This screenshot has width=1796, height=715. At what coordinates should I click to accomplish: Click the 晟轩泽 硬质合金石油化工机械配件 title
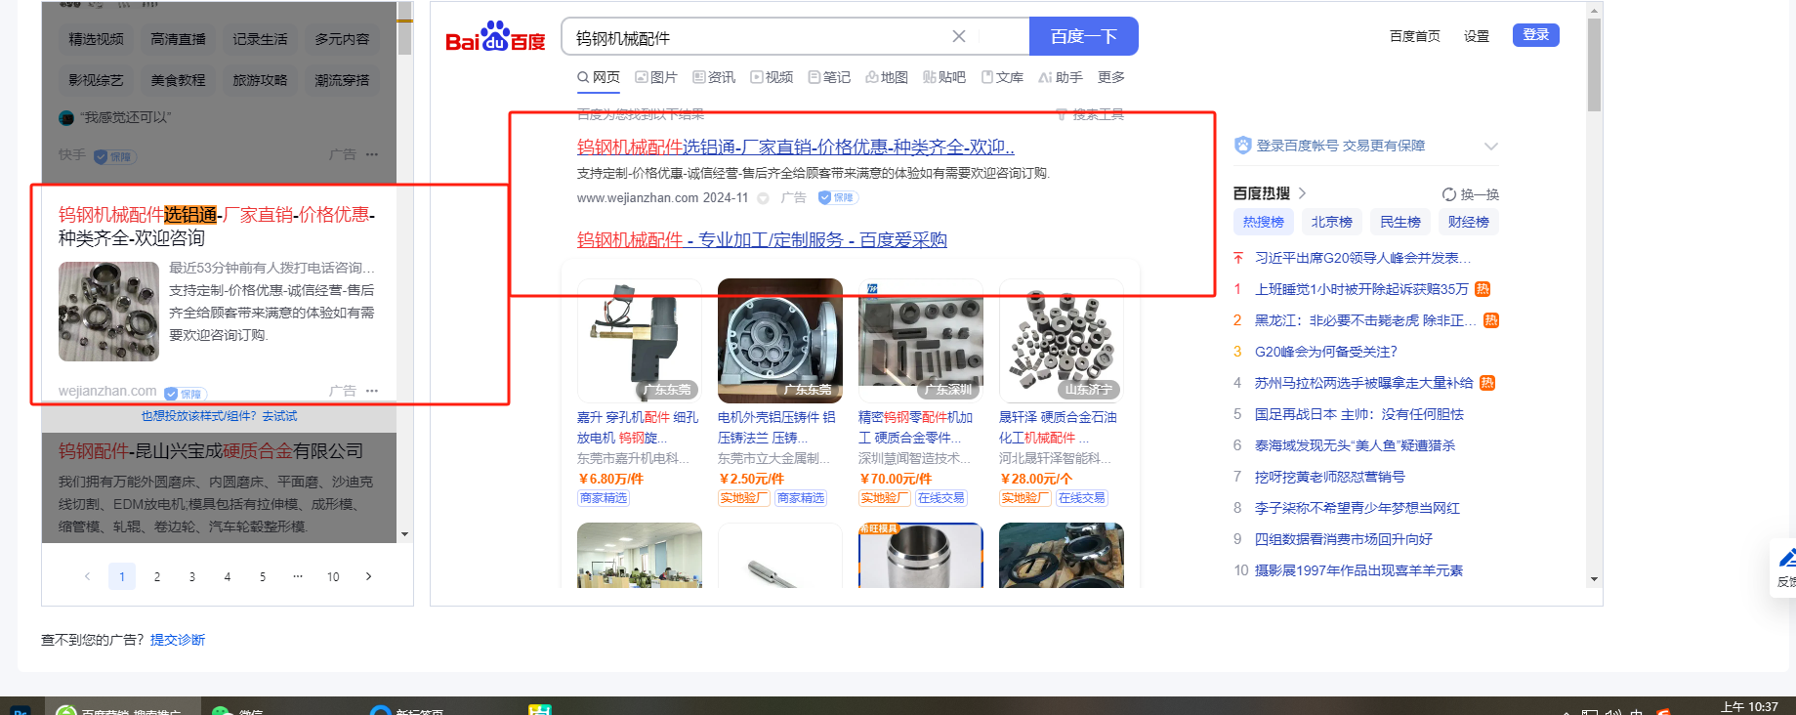click(1058, 427)
